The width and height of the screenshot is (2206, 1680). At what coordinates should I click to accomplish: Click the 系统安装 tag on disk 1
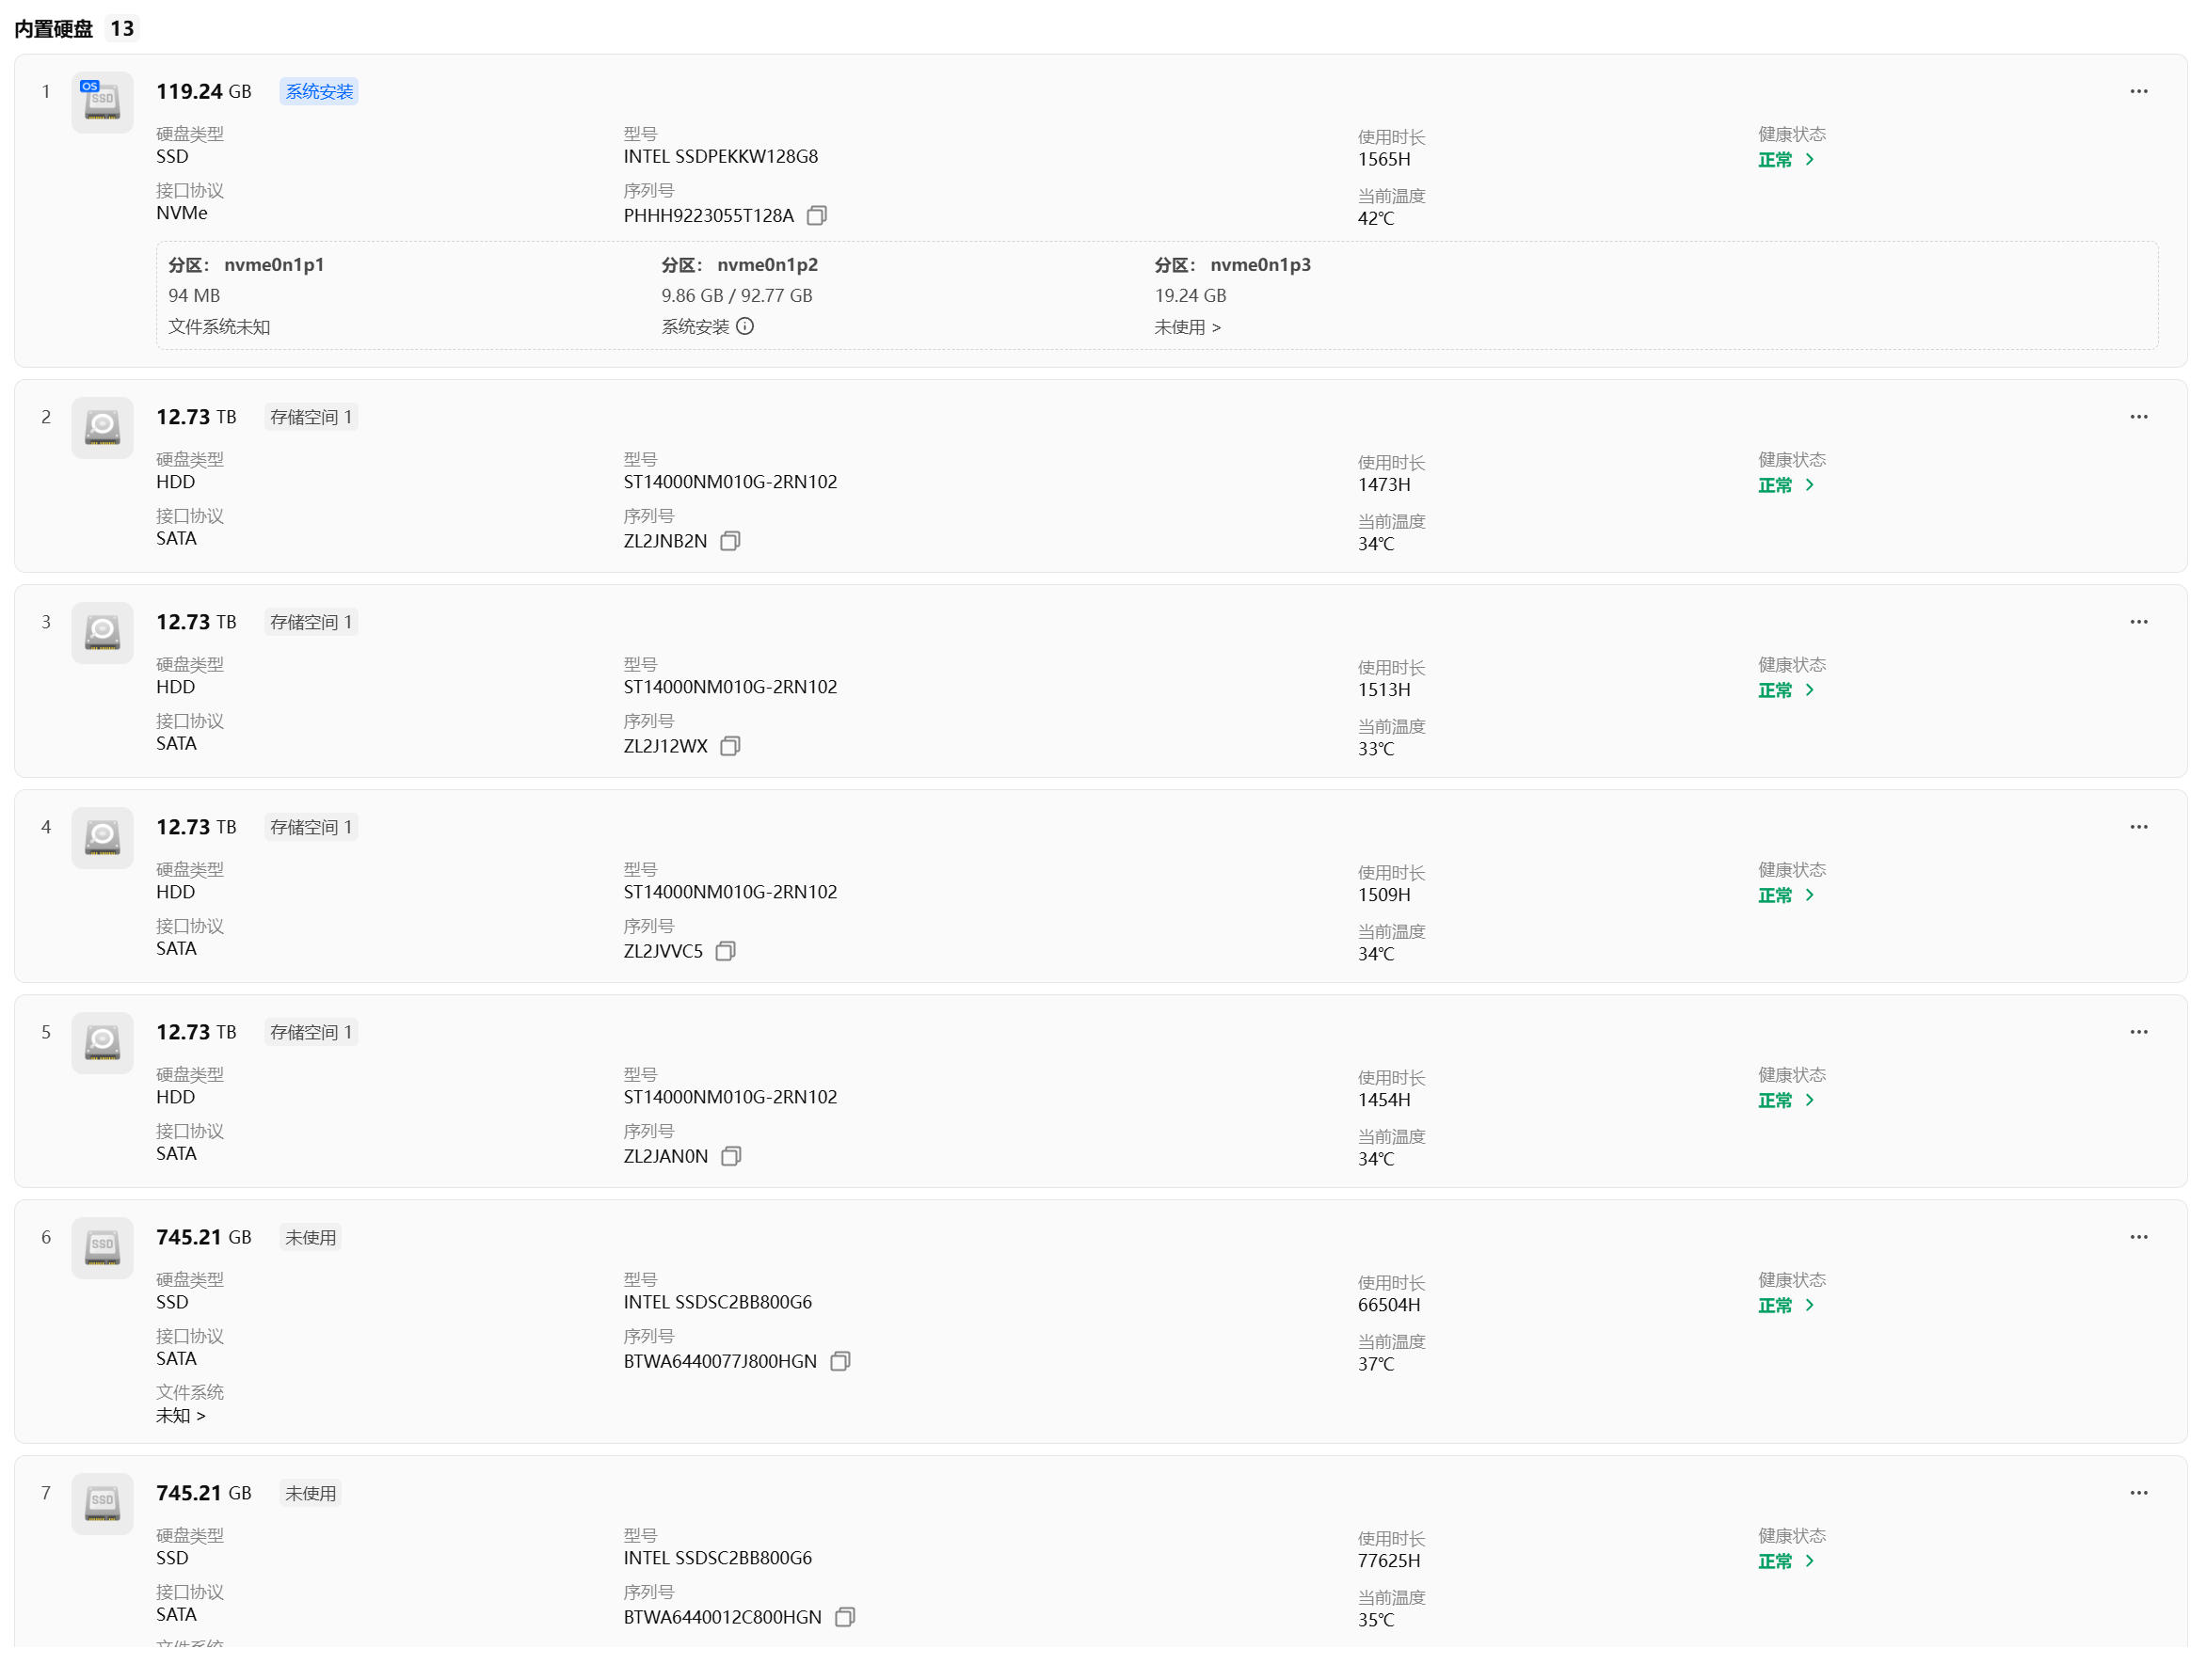click(x=319, y=91)
